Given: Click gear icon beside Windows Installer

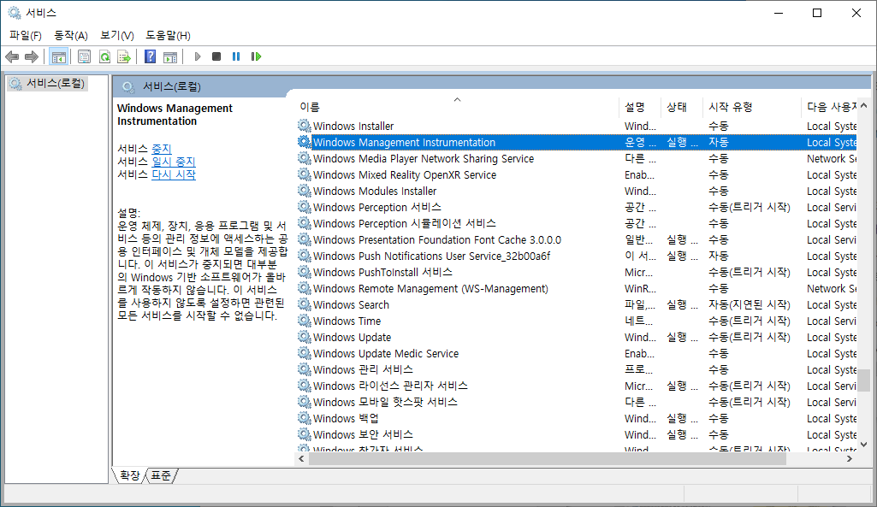Looking at the screenshot, I should click(x=305, y=126).
